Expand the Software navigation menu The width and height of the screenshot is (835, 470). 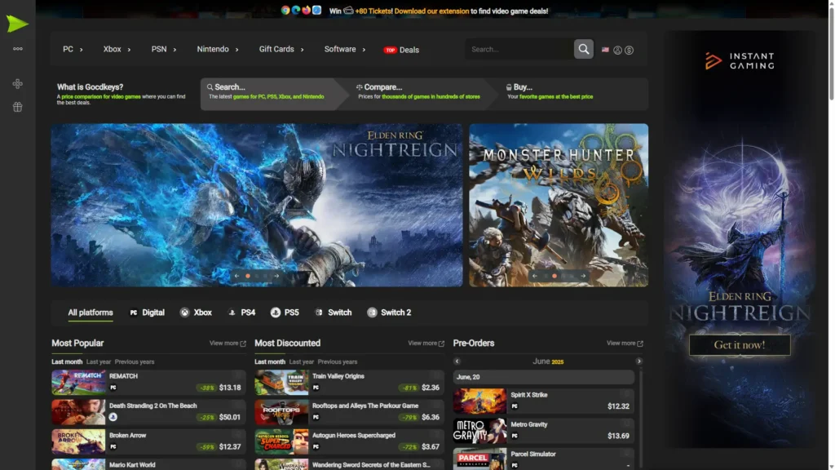pyautogui.click(x=345, y=49)
